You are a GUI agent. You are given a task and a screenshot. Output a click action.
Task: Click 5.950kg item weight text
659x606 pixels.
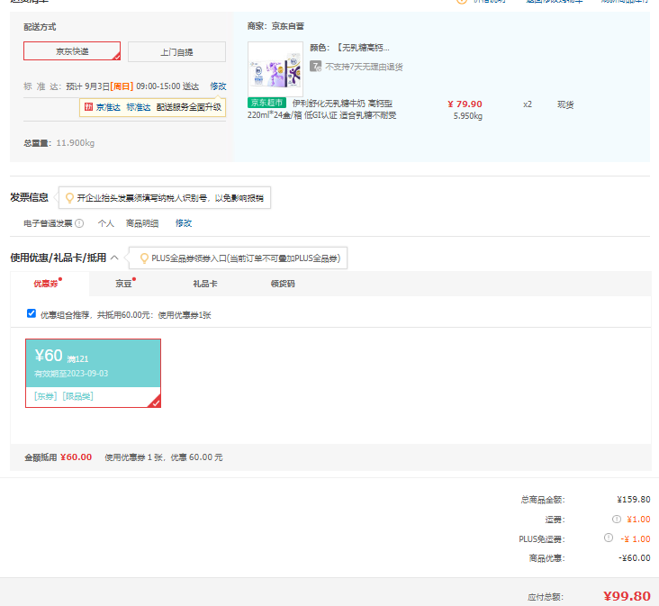pyautogui.click(x=468, y=116)
